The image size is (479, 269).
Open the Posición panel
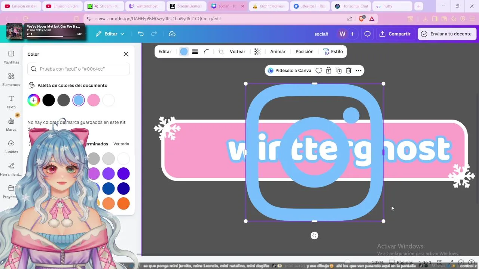coord(304,52)
